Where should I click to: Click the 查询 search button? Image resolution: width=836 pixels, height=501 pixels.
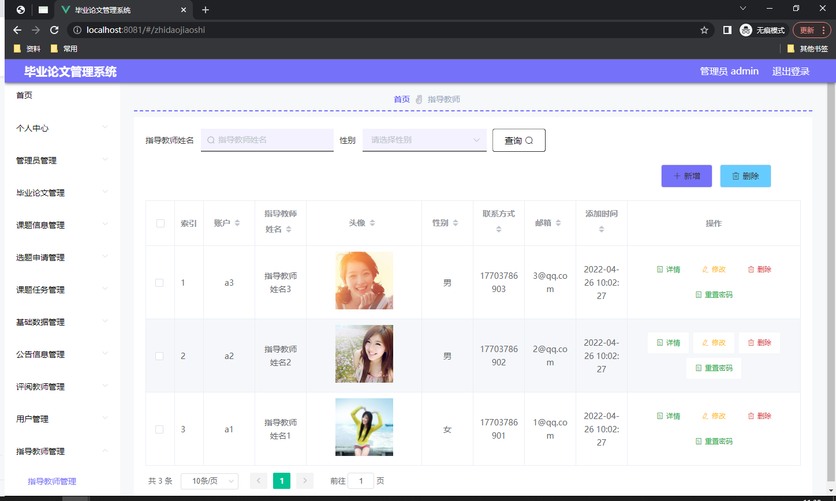(518, 140)
